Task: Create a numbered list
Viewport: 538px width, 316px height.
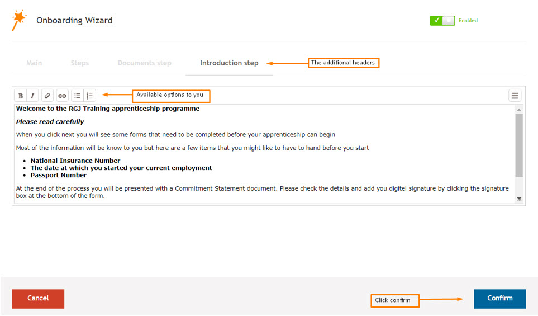Action: (x=89, y=96)
